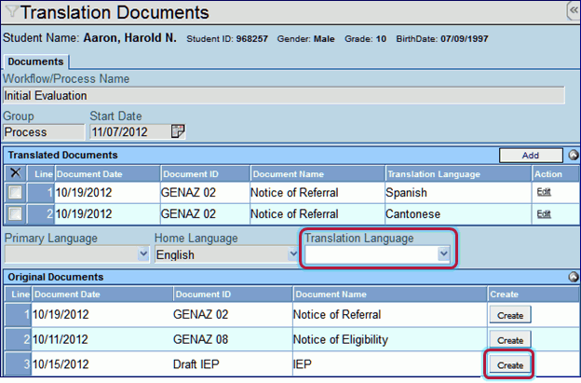Select line 1 cell of Spanish row
Image resolution: width=581 pixels, height=383 pixels.
41,192
